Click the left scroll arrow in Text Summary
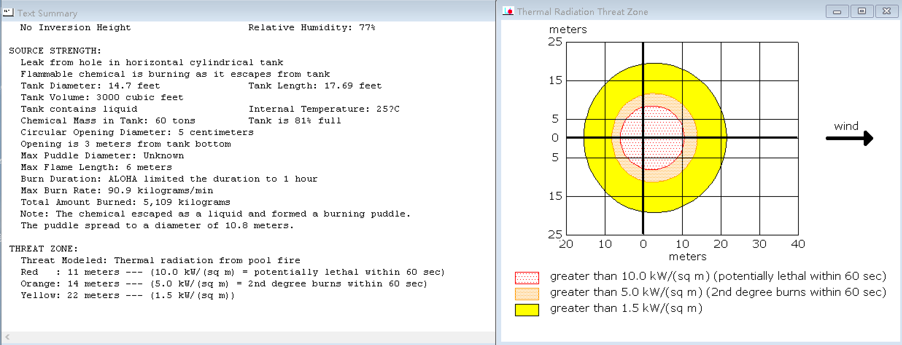 point(8,337)
